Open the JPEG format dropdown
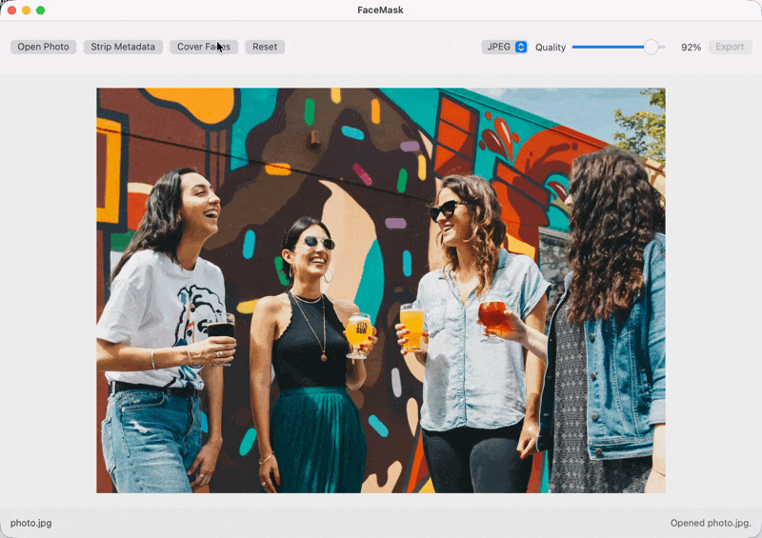This screenshot has width=762, height=538. 505,47
